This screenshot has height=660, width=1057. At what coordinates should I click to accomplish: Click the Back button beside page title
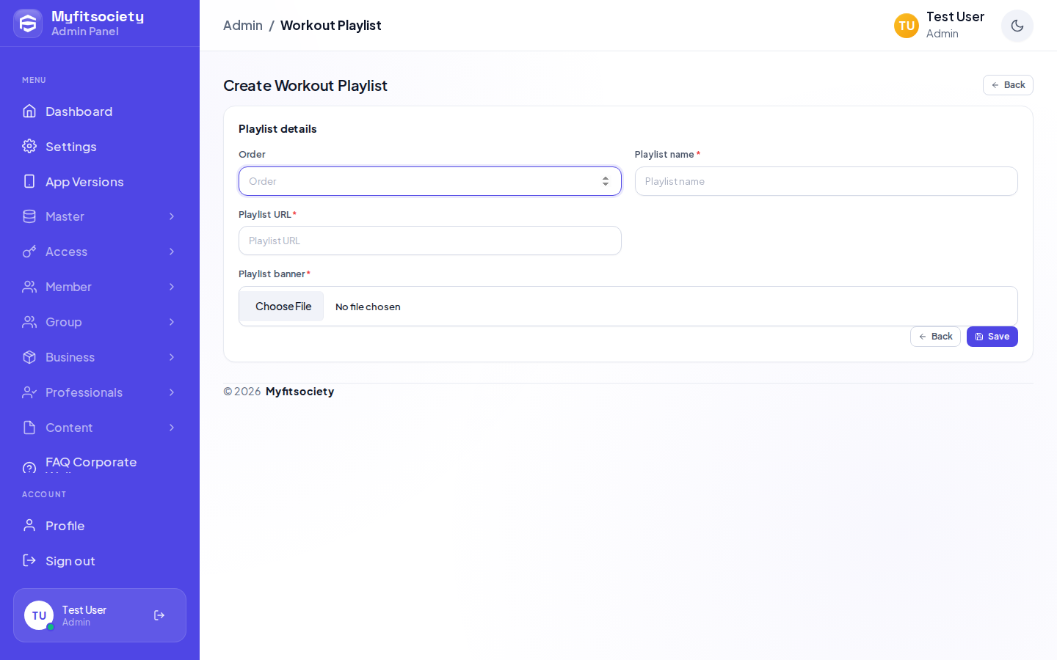[1008, 85]
